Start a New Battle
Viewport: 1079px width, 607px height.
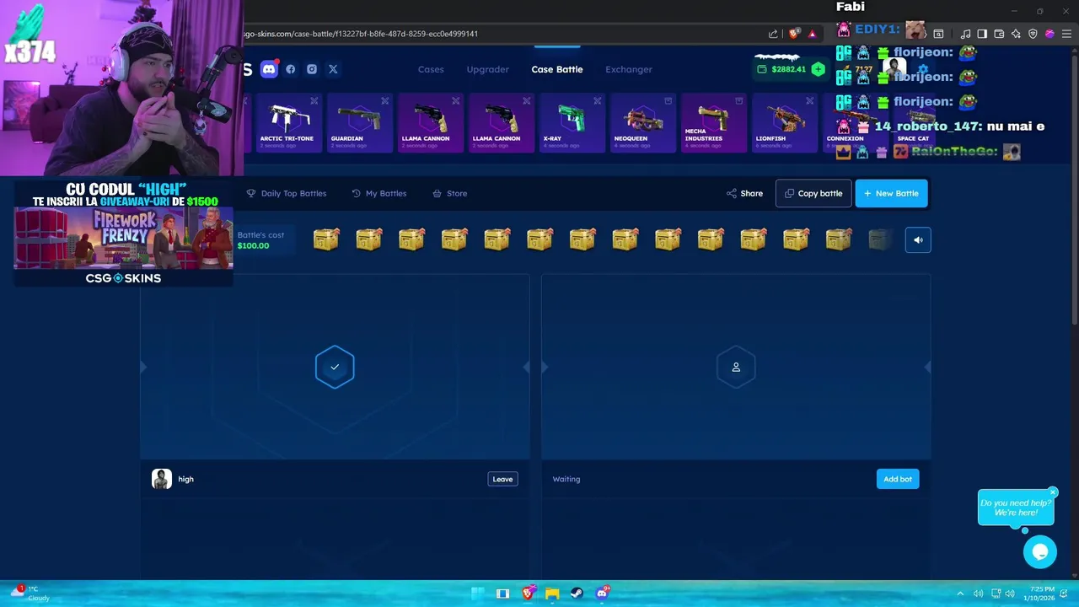tap(891, 193)
